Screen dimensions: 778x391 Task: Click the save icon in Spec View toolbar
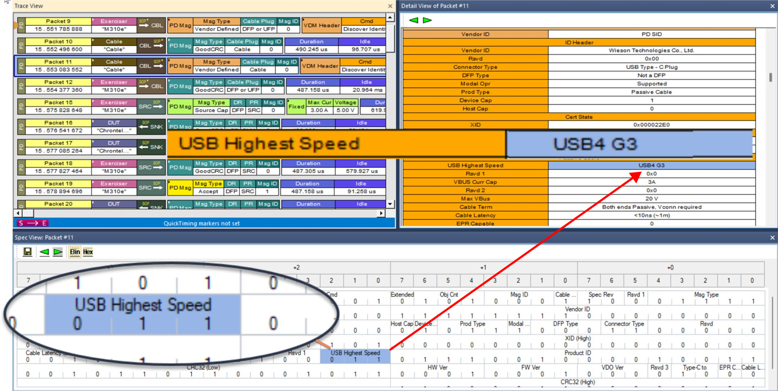click(27, 252)
